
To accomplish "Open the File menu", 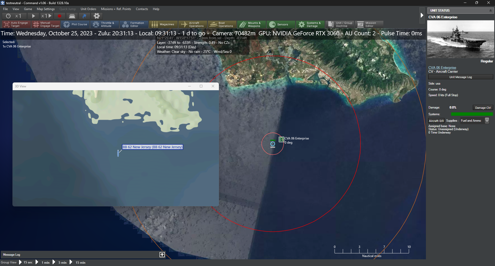I will [x=5, y=9].
